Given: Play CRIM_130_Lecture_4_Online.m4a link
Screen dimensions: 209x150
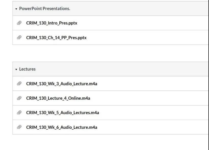Looking at the screenshot, I should [58, 98].
